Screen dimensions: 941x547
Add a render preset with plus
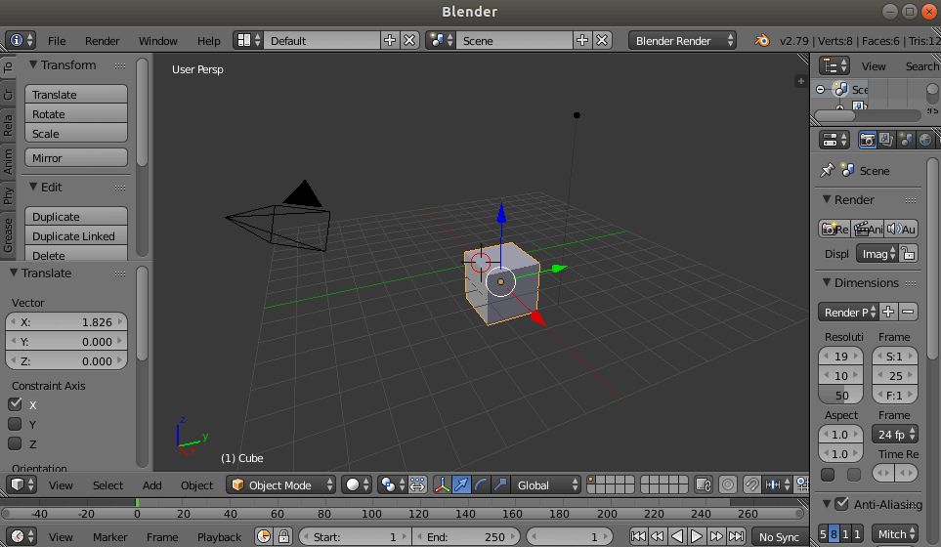point(888,312)
